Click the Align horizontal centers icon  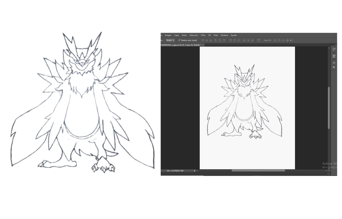coord(220,40)
